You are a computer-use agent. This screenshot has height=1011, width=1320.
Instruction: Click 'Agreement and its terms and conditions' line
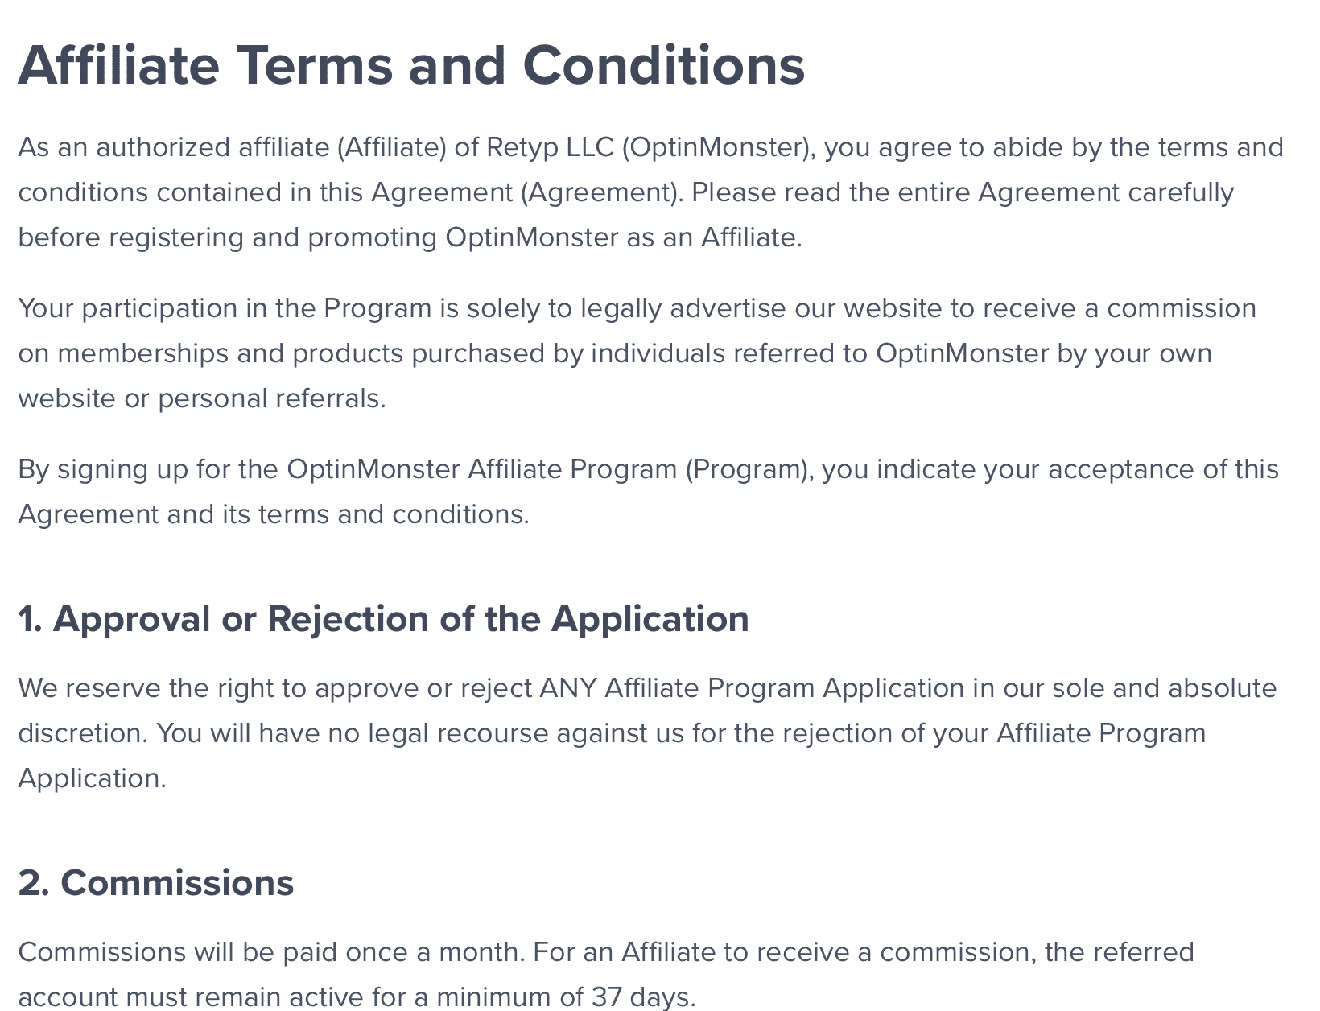[274, 514]
